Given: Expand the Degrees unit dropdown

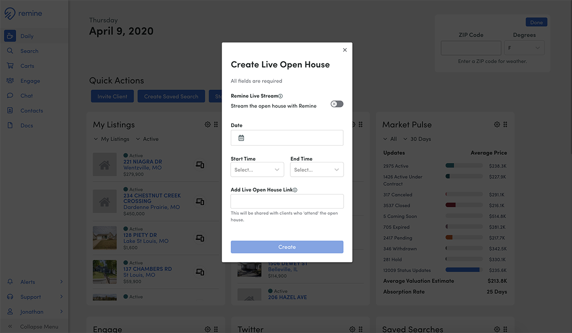Looking at the screenshot, I should 524,48.
